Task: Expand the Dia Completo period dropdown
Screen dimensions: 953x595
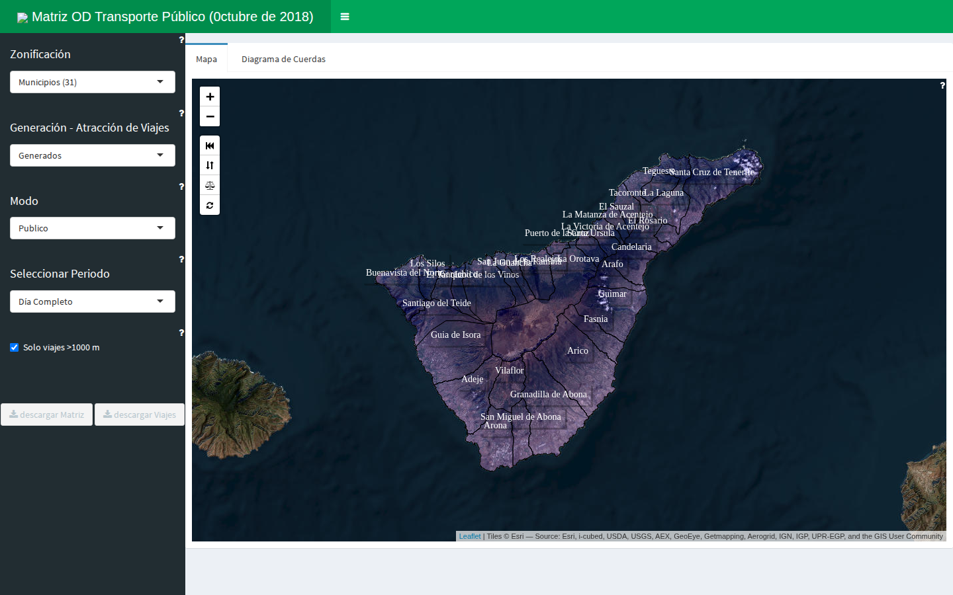Action: click(93, 301)
